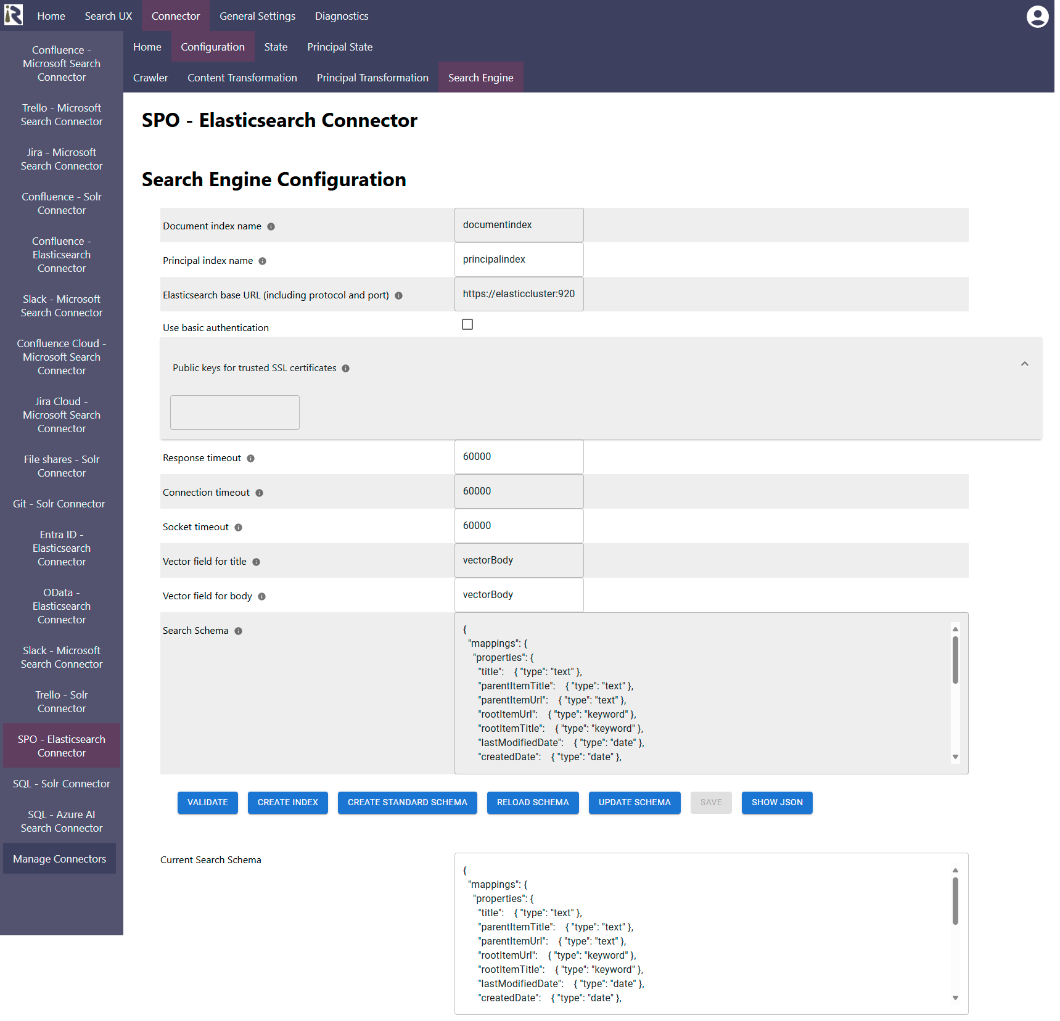Open the Principal Transformation sub-tab

tap(372, 78)
